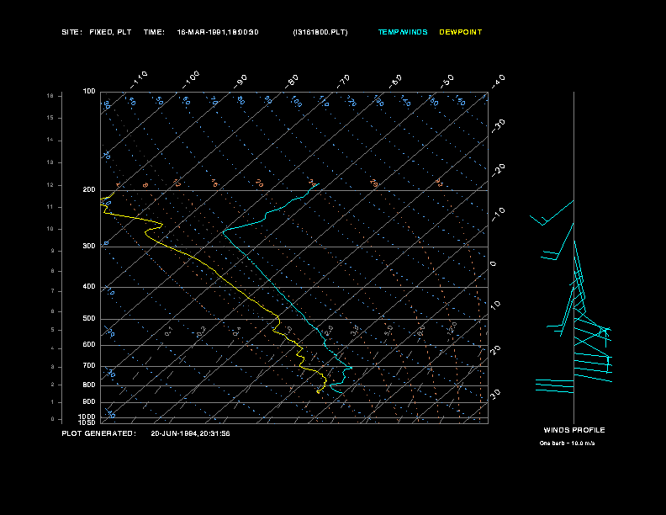Screen dimensions: 666x515
Task: Click the 300 pressure level label
Action: [x=89, y=246]
